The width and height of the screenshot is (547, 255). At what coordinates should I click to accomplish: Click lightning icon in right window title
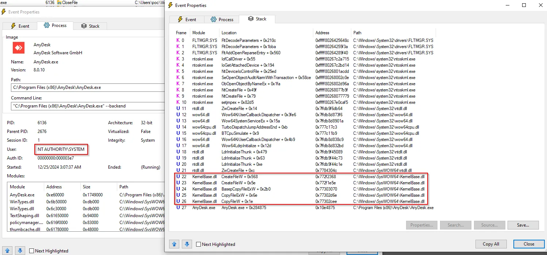(x=170, y=5)
